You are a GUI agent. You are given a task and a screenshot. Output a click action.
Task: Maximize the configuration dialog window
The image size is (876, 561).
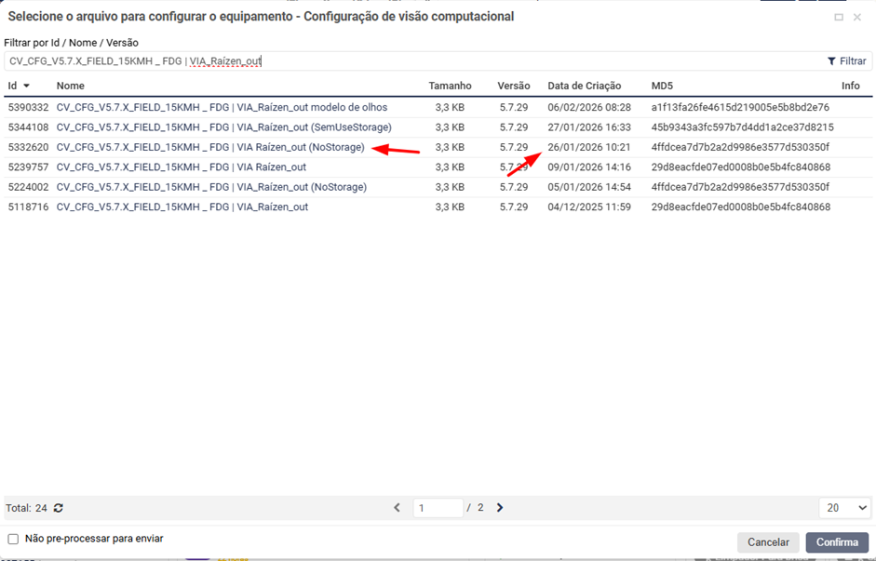pos(839,17)
